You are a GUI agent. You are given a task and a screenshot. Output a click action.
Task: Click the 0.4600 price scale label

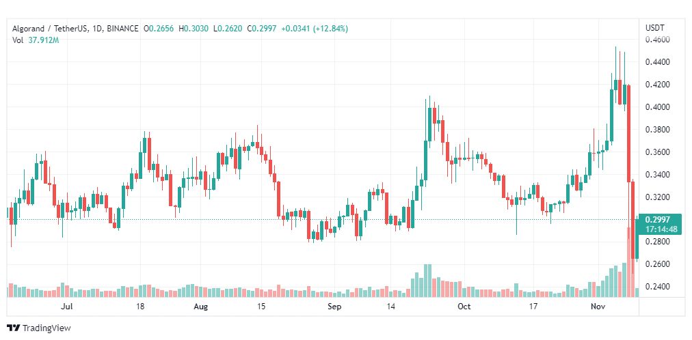pos(658,40)
